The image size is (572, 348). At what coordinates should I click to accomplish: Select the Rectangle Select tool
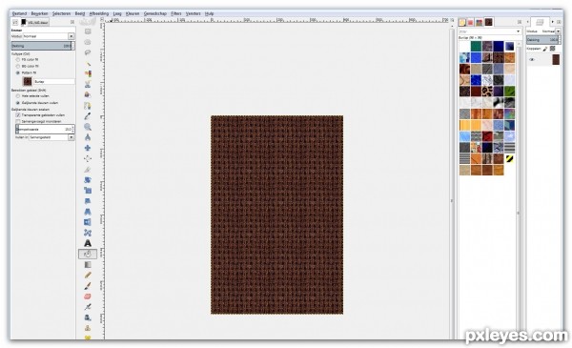tap(88, 31)
